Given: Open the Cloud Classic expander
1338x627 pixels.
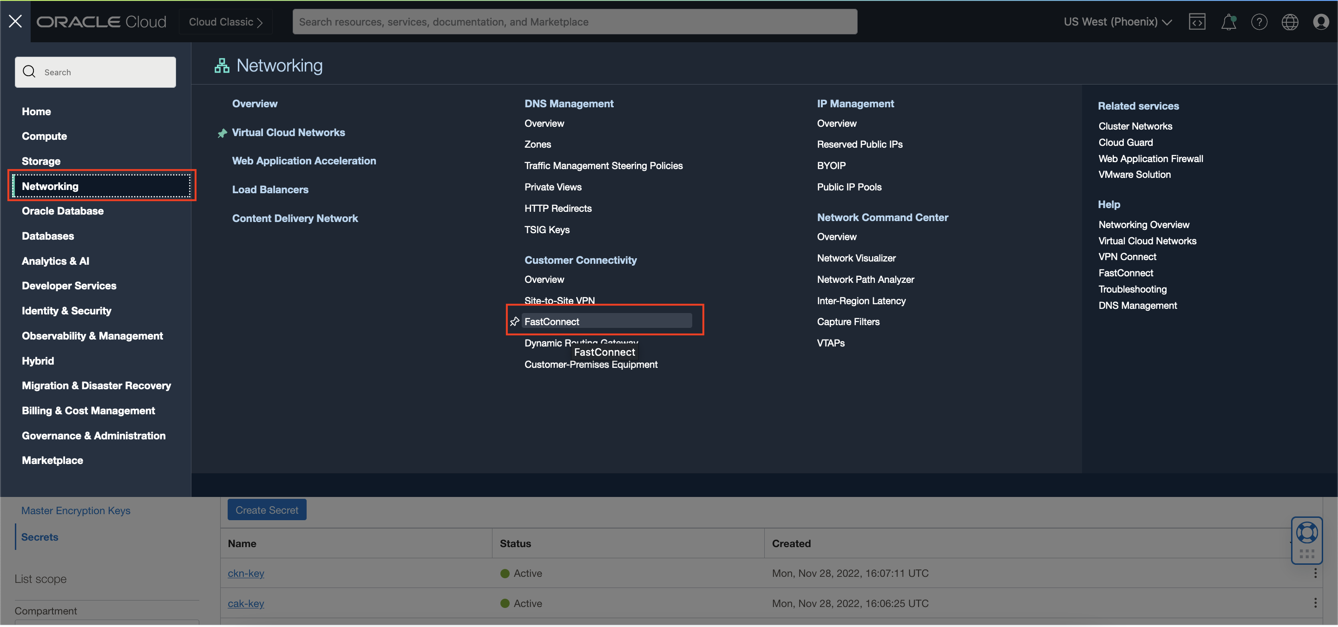Looking at the screenshot, I should [225, 22].
